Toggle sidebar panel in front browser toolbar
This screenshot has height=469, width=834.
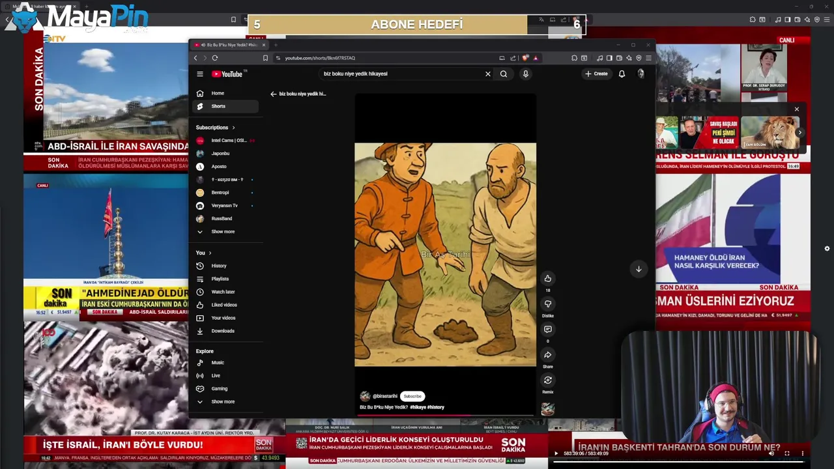609,58
